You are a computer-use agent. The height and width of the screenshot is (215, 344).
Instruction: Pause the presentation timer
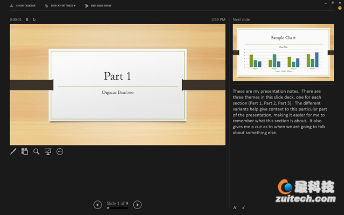(27, 19)
